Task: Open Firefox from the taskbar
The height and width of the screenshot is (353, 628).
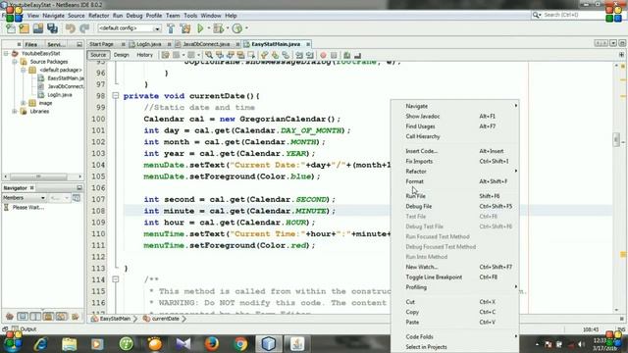Action: click(212, 344)
